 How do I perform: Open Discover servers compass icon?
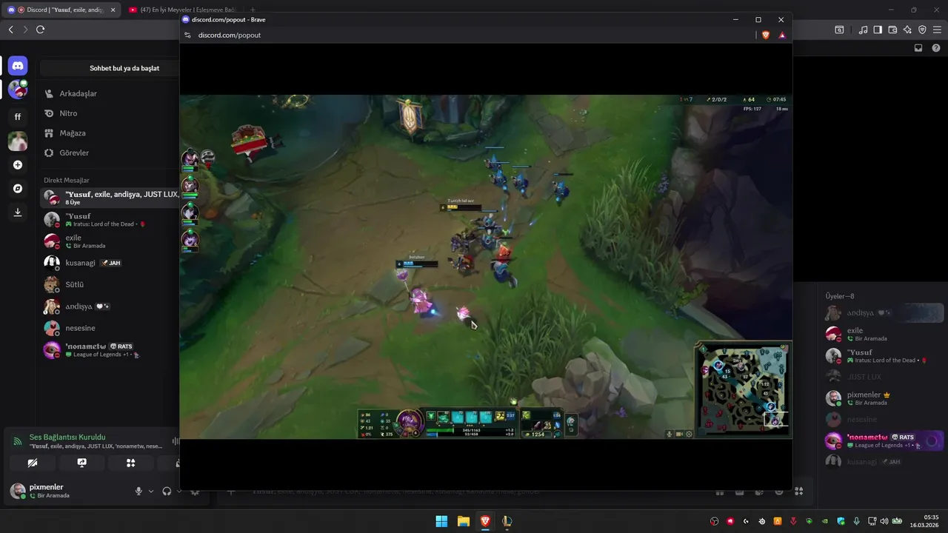(x=18, y=189)
